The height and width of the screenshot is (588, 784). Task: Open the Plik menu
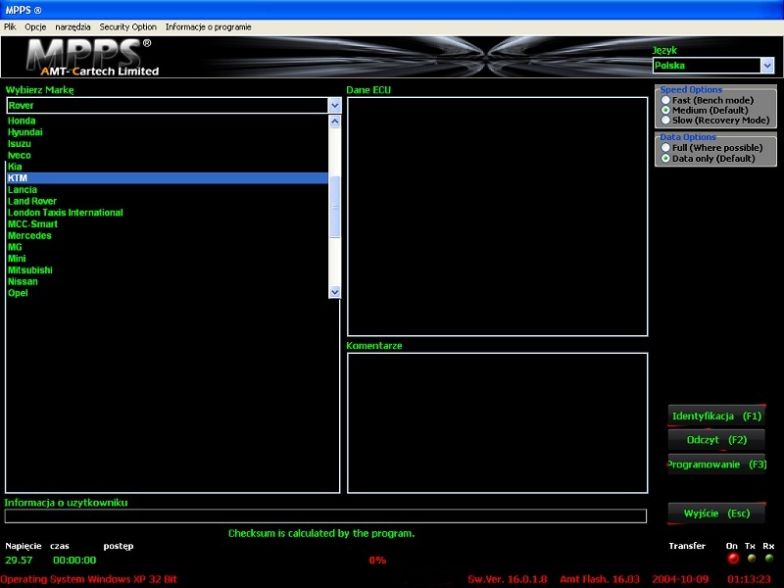coord(10,27)
